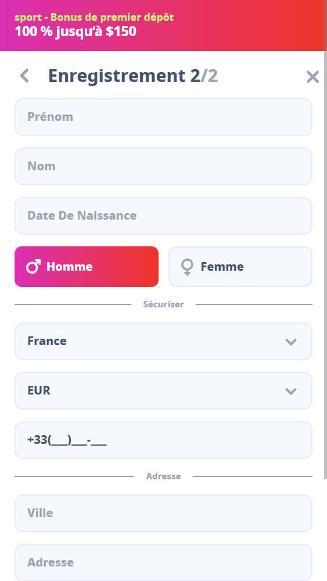Image resolution: width=327 pixels, height=581 pixels.
Task: Click the Enregistrement 2/2 heading
Action: coord(133,76)
